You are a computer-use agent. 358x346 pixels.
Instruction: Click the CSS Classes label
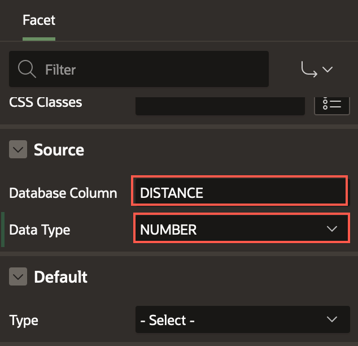coord(46,102)
